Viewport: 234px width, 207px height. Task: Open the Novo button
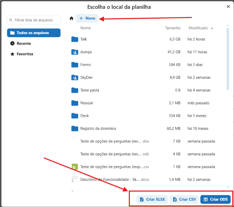click(x=87, y=18)
